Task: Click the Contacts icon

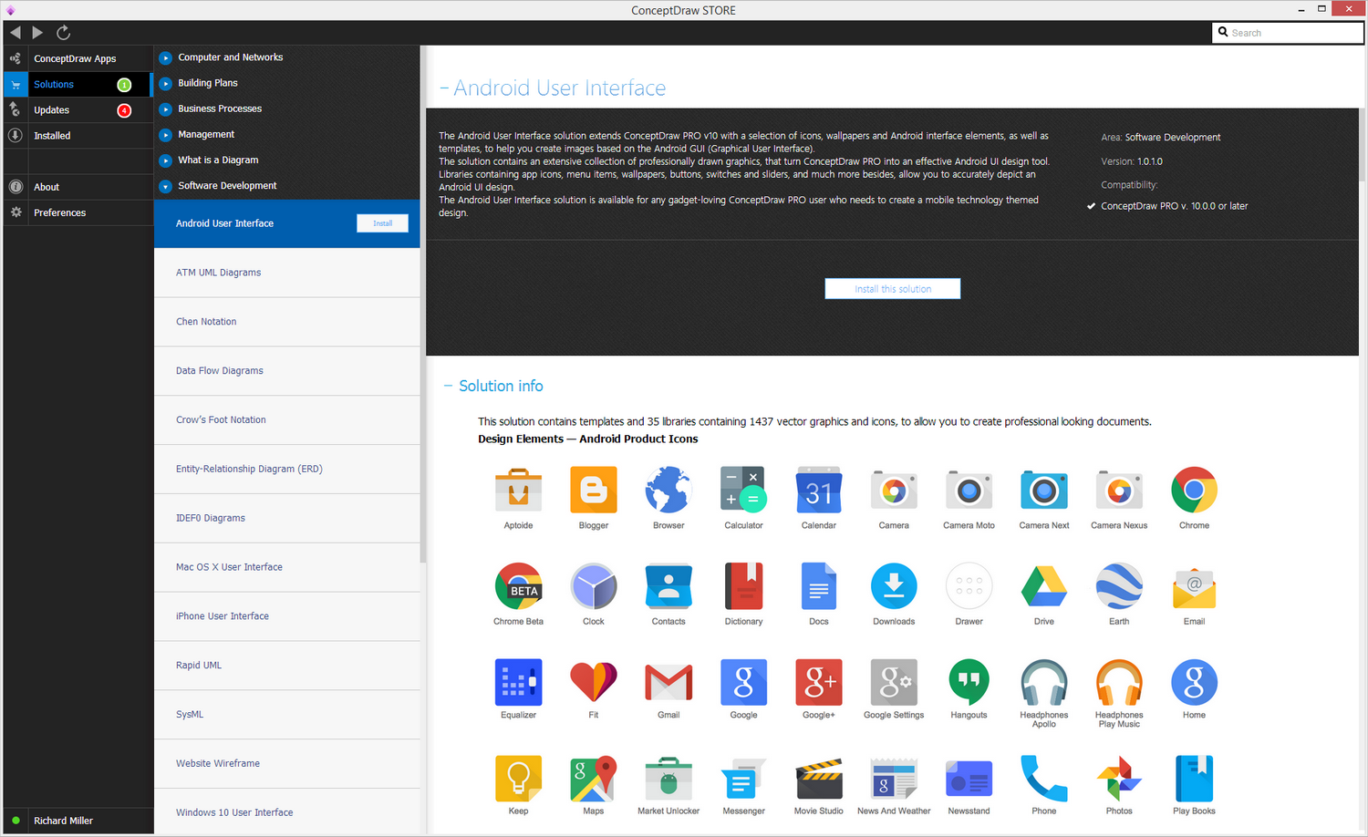Action: [x=668, y=586]
